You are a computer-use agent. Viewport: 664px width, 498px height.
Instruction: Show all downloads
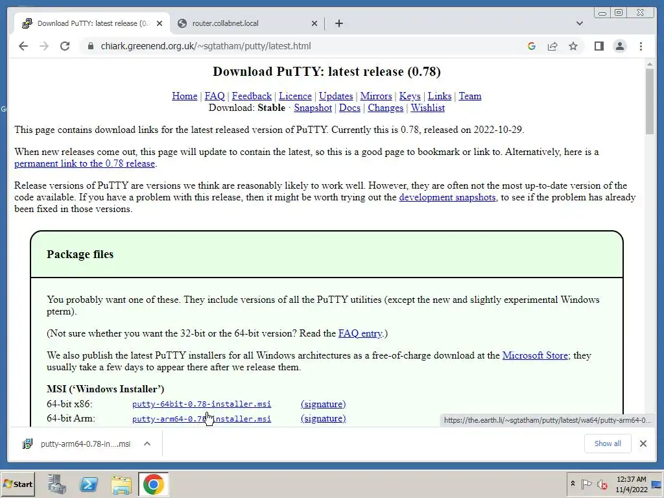(x=608, y=444)
